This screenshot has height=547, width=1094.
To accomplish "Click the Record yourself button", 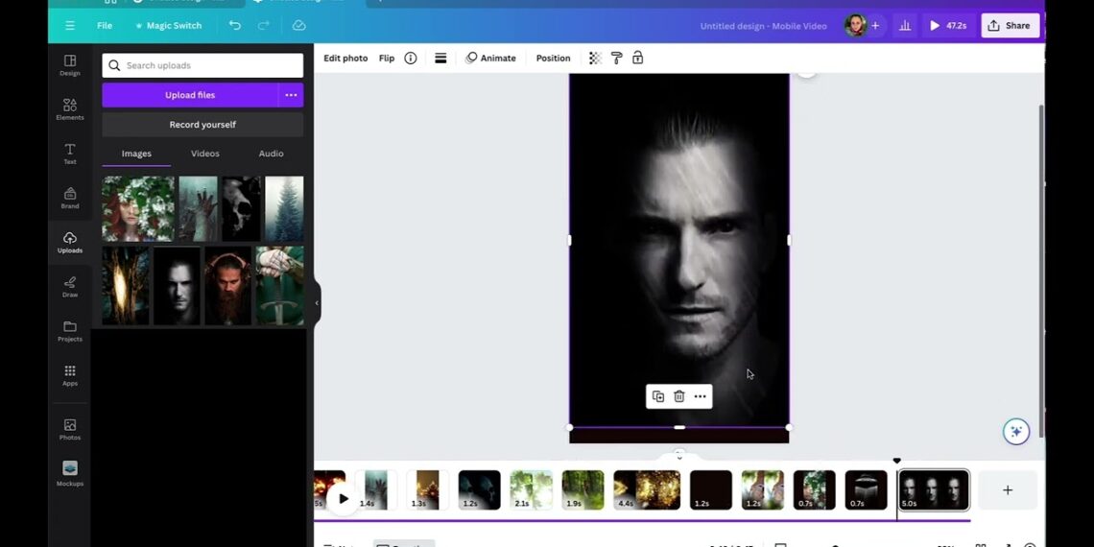I will pyautogui.click(x=202, y=124).
